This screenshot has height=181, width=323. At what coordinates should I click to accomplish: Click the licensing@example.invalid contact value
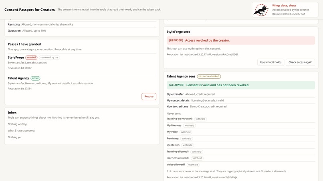pyautogui.click(x=208, y=100)
